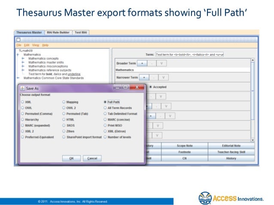Open the Edit menu

point(27,45)
